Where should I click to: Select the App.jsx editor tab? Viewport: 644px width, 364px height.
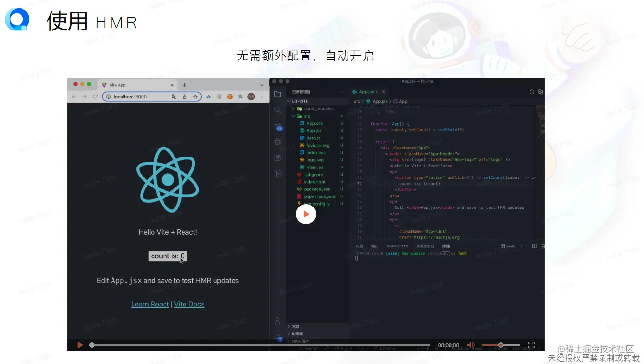point(369,92)
